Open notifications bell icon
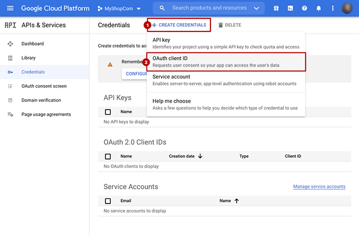 319,8
